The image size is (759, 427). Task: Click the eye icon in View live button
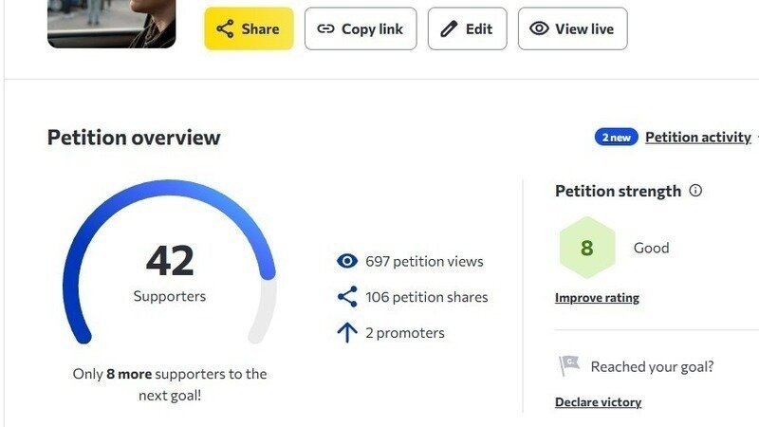[539, 28]
